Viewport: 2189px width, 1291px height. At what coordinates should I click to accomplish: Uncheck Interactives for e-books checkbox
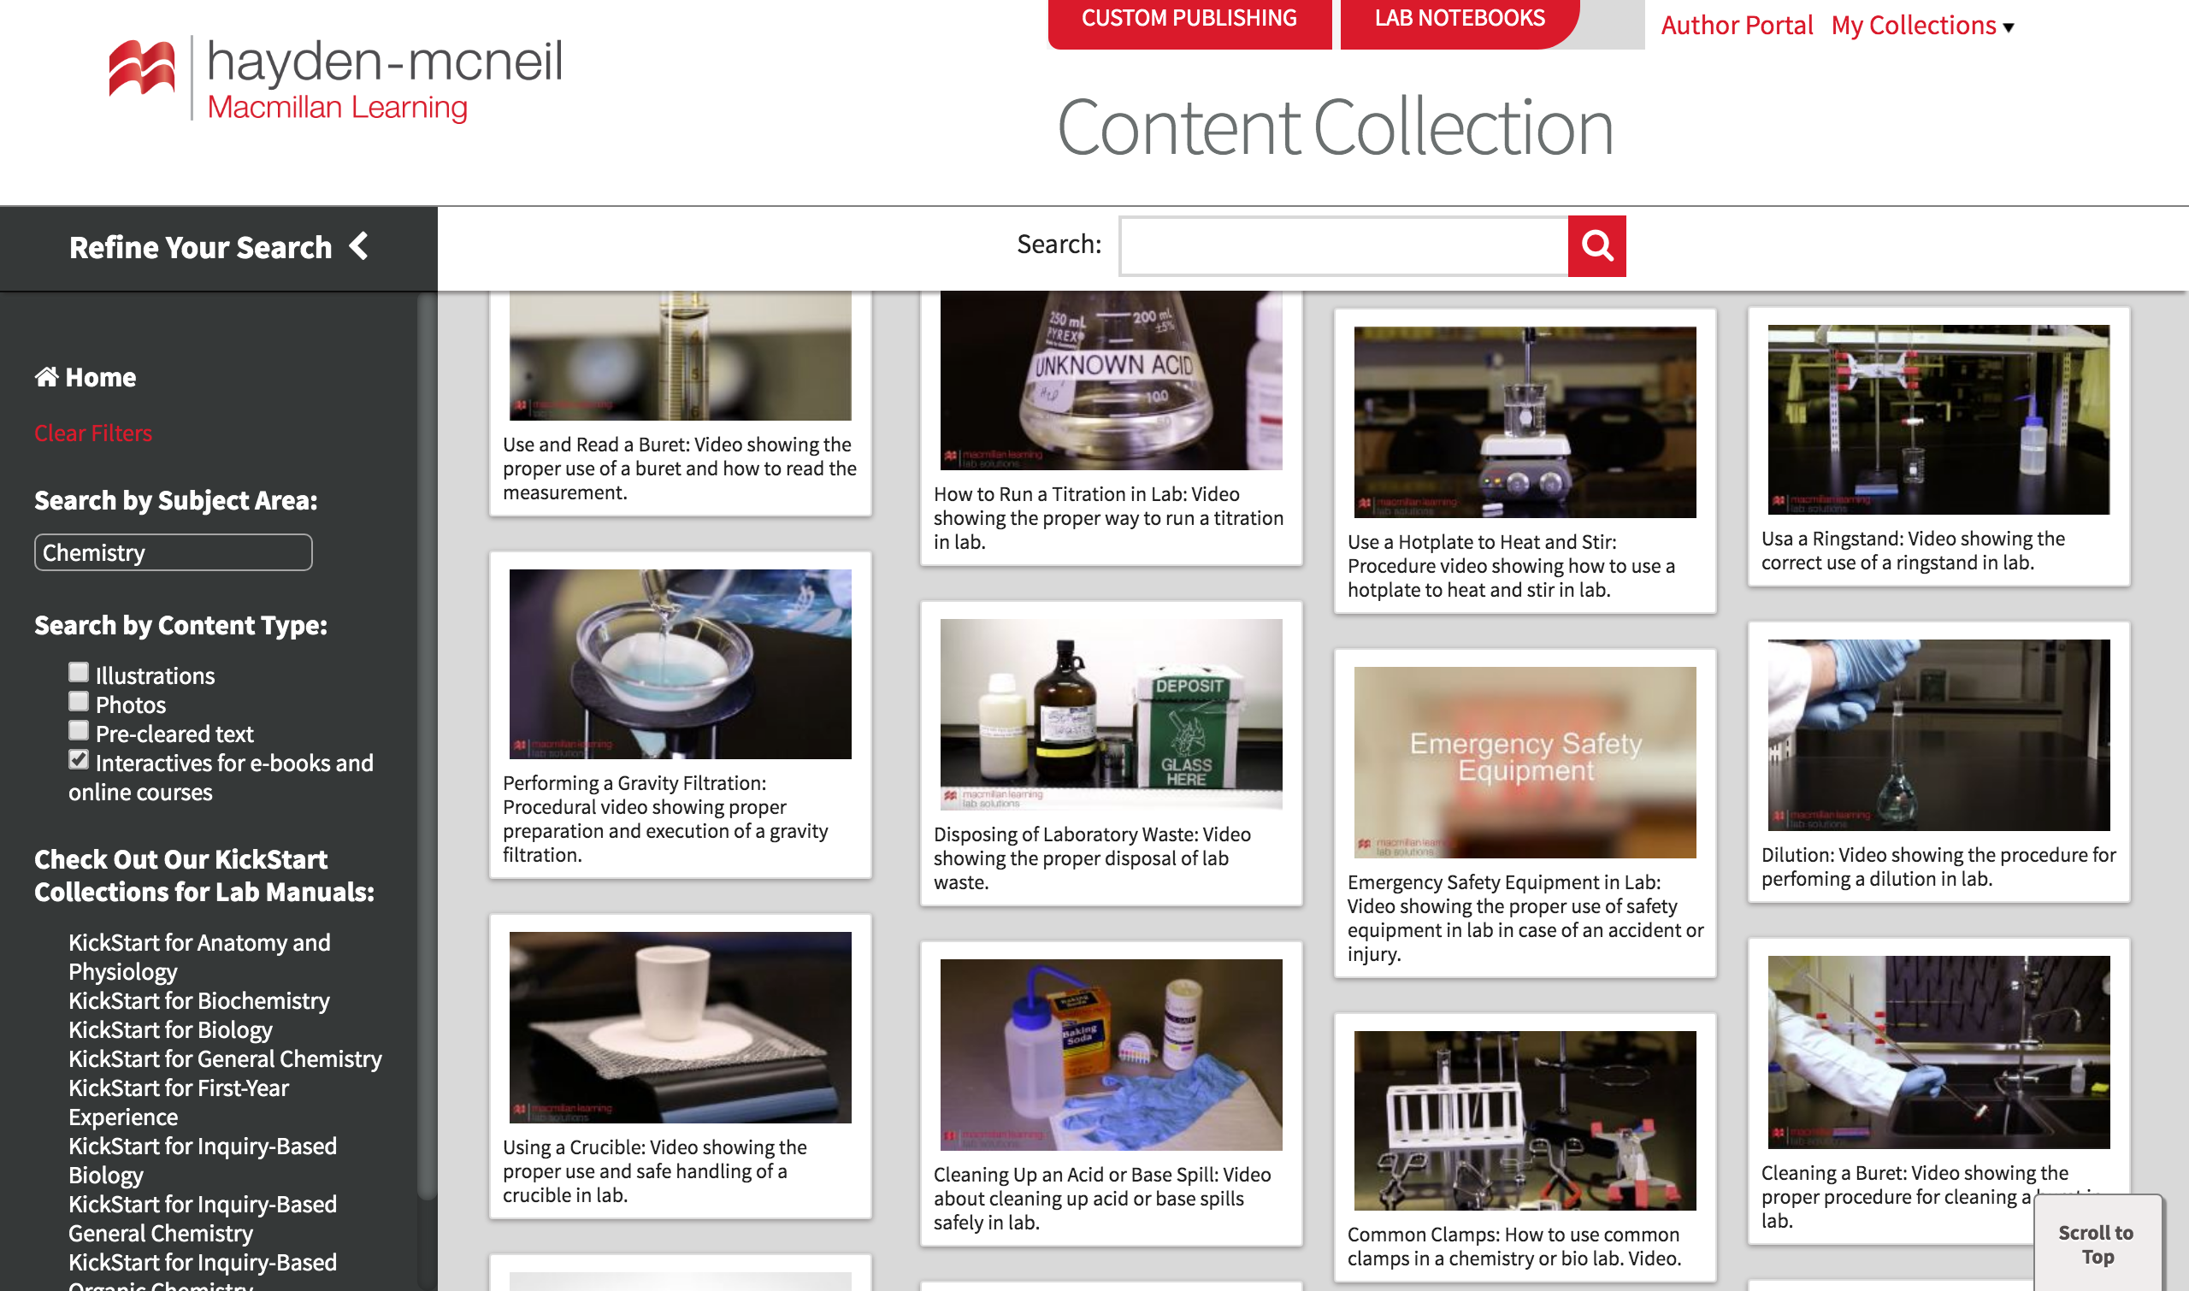[79, 759]
